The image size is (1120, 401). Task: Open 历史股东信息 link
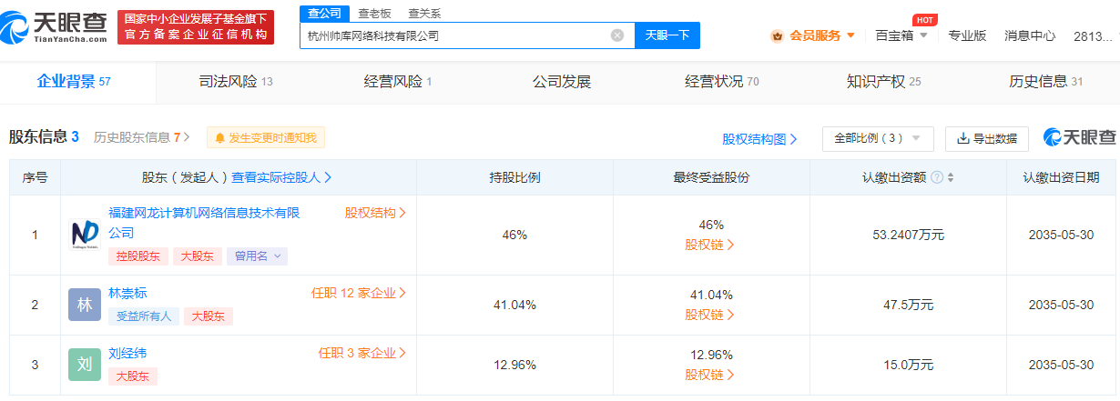(142, 138)
